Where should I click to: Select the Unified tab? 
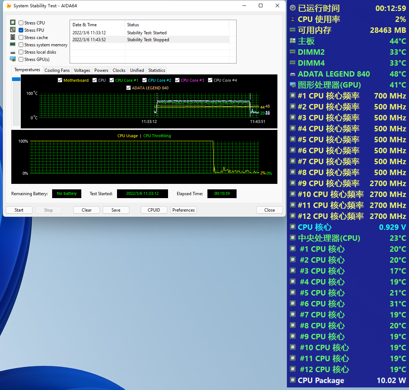(x=137, y=70)
